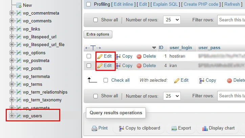This screenshot has height=138, width=245.
Task: Select the hostiran row checkbox
Action: pos(89,56)
